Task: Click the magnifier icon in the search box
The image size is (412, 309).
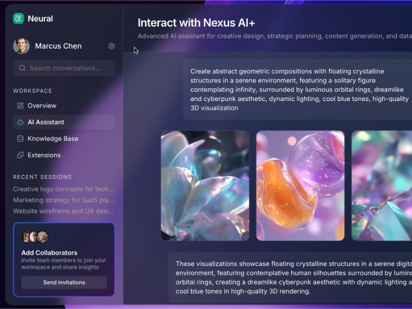Action: click(22, 68)
